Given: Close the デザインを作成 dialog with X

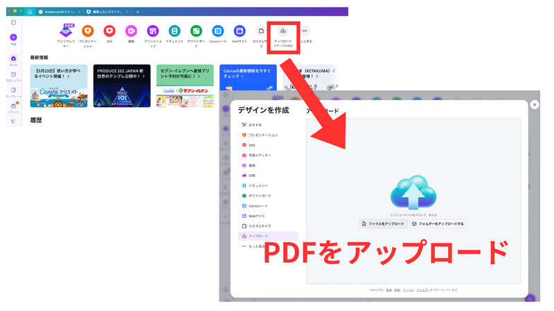Looking at the screenshot, I should click(x=535, y=105).
